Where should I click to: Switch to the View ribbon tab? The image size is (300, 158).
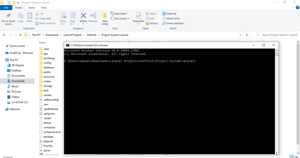pos(44,8)
